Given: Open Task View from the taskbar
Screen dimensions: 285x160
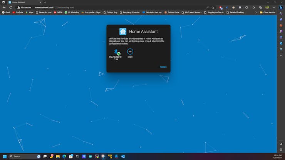Looking at the screenshot, I should point(45,157).
